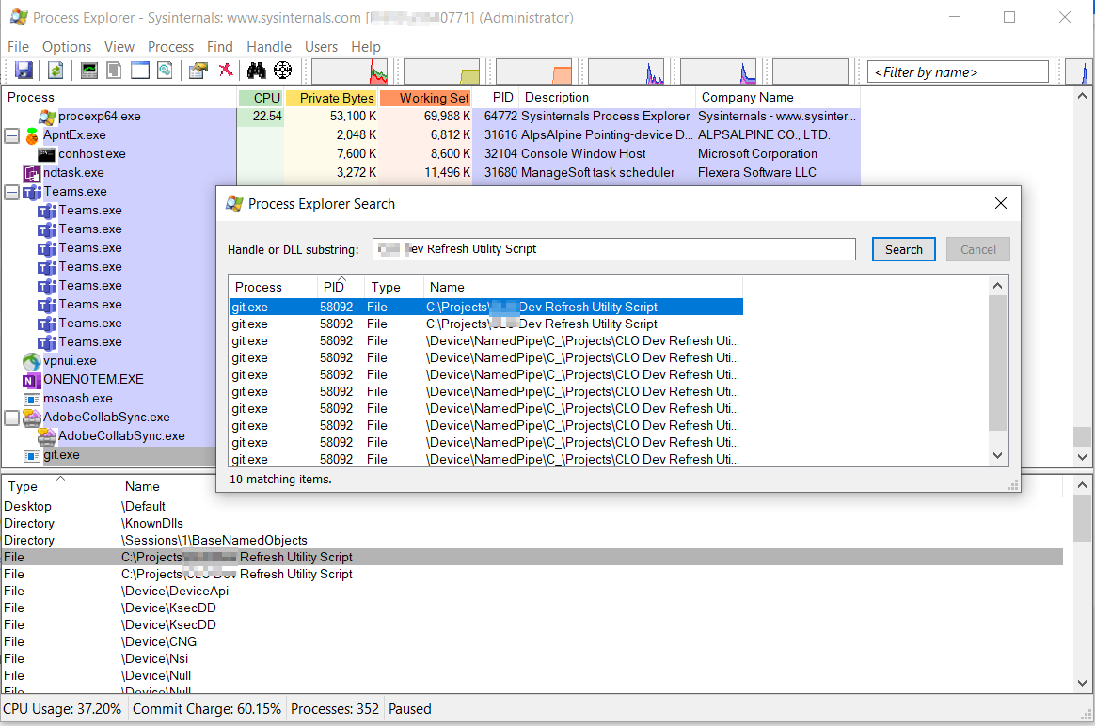The height and width of the screenshot is (726, 1095).
Task: Click the fifth toolbar mini graph with blue spike
Action: (718, 71)
